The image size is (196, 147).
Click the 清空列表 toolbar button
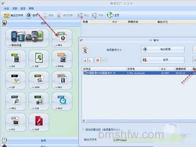(65, 15)
